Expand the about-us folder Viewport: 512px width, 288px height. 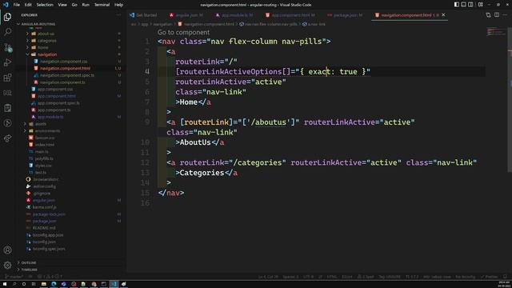tap(46, 34)
